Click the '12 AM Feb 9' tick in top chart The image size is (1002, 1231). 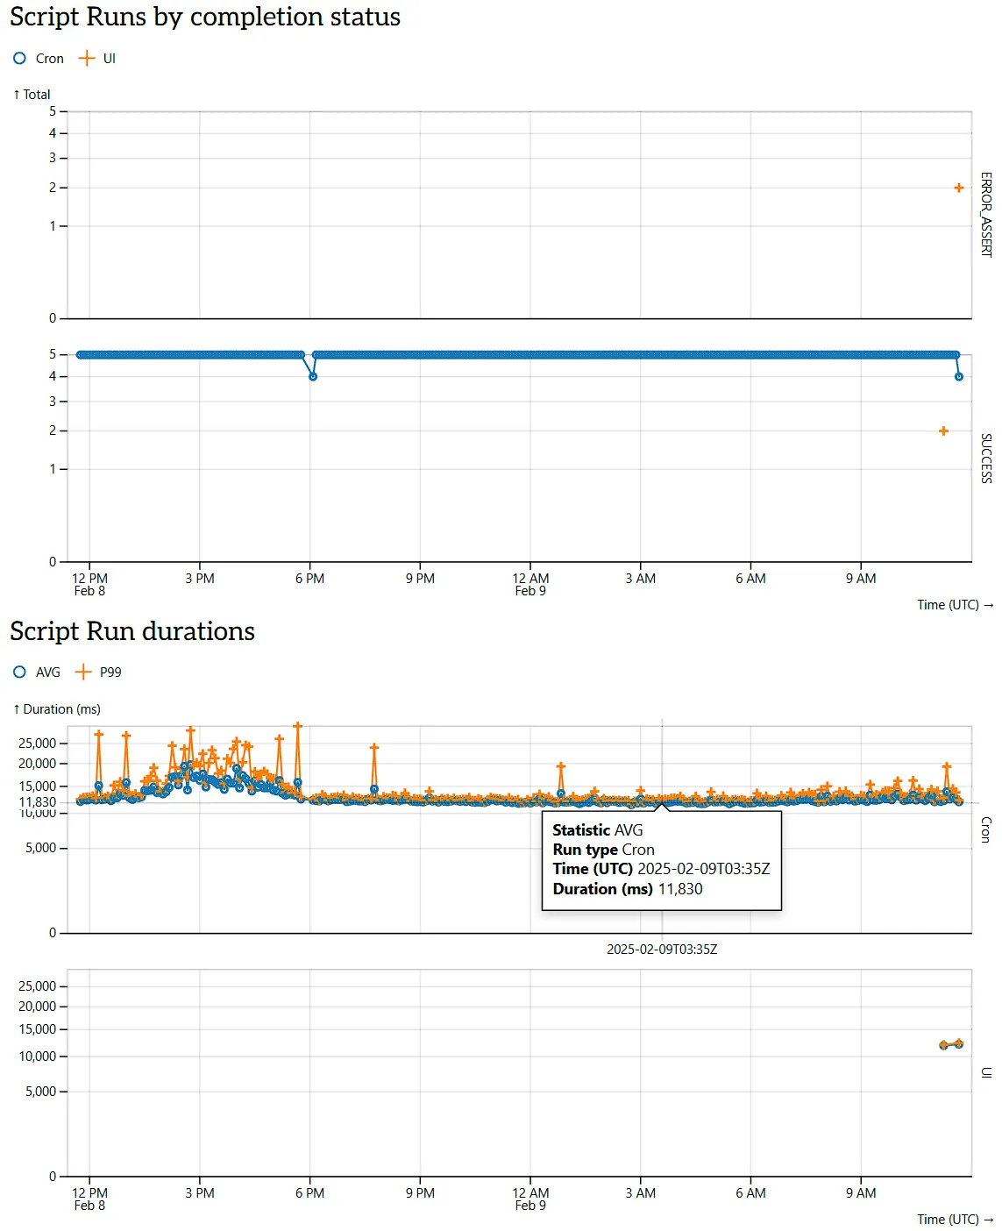pyautogui.click(x=530, y=585)
